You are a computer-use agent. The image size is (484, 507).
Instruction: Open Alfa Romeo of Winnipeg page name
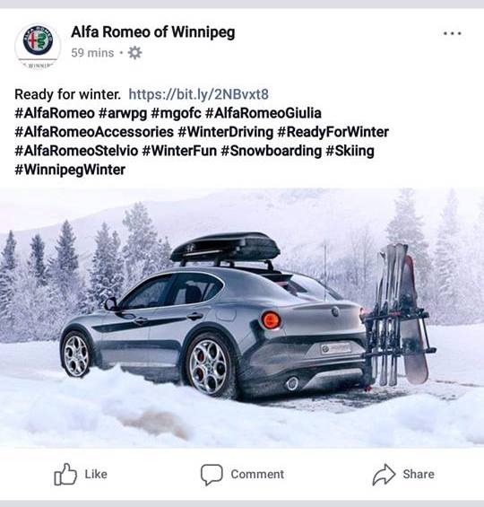[153, 32]
